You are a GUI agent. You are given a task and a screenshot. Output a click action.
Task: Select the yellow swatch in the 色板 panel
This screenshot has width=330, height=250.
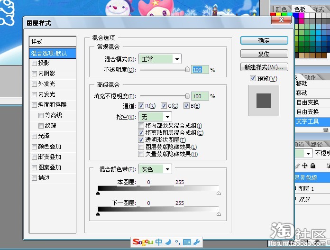278,14
